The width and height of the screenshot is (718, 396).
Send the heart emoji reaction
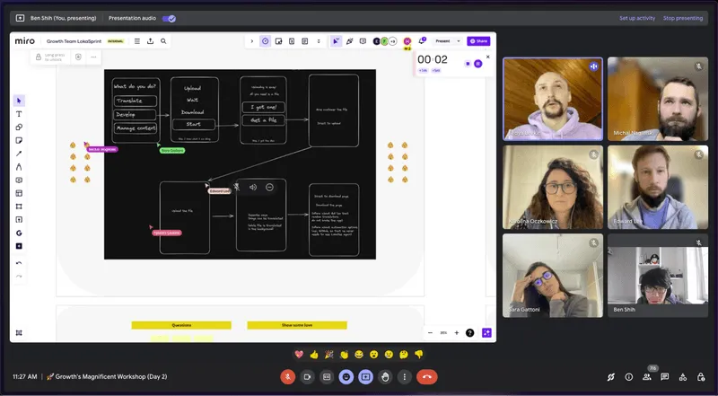299,355
